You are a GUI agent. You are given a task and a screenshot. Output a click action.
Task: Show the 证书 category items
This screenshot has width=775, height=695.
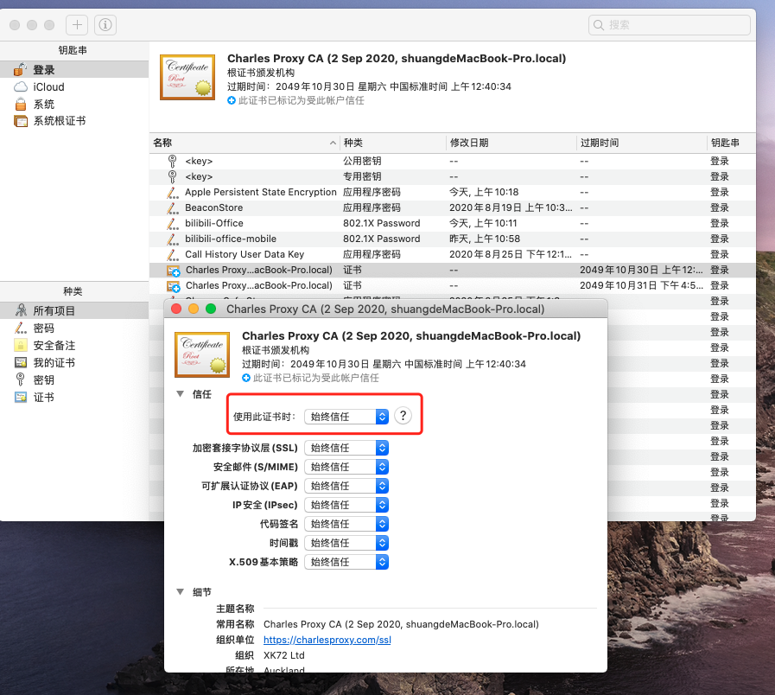pos(43,398)
